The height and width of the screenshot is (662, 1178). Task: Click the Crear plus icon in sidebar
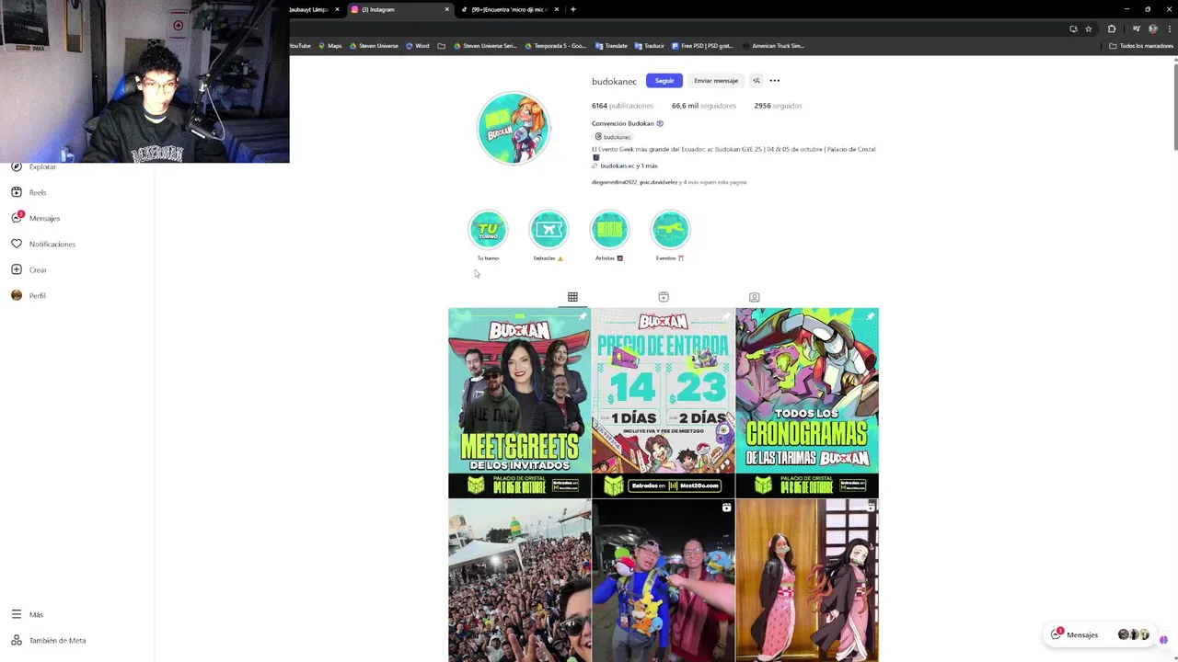(17, 269)
